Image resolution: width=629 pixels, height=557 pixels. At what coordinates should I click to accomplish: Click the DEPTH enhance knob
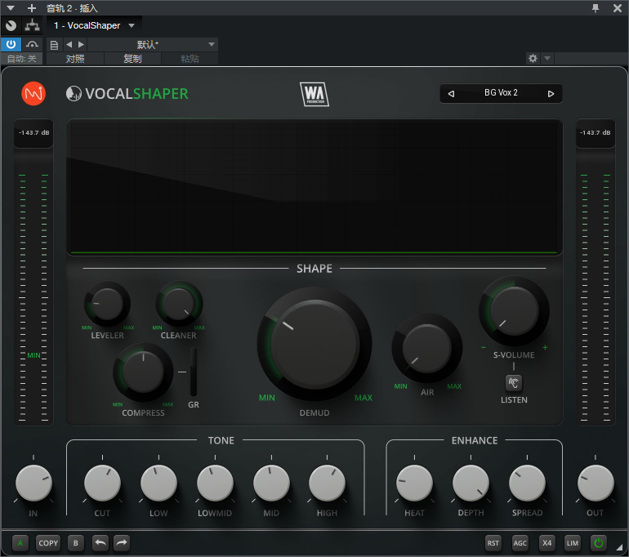pos(471,483)
